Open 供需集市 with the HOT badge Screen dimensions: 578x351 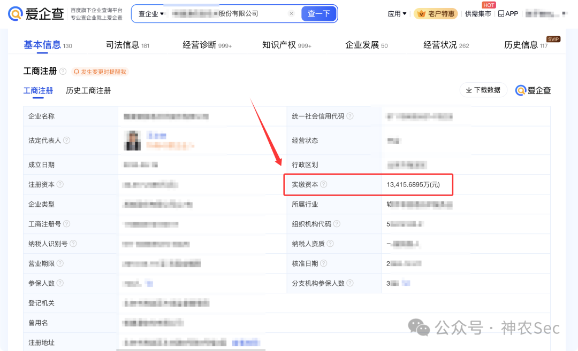pyautogui.click(x=478, y=14)
